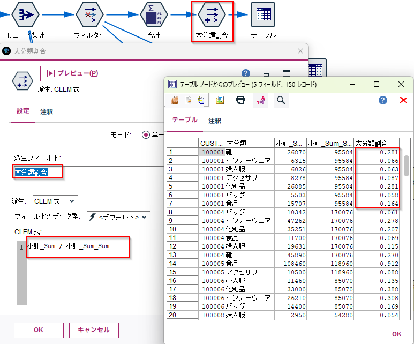Image resolution: width=414 pixels, height=344 pixels.
Task: Click the red X icon in preview toolbar
Action: click(x=403, y=100)
